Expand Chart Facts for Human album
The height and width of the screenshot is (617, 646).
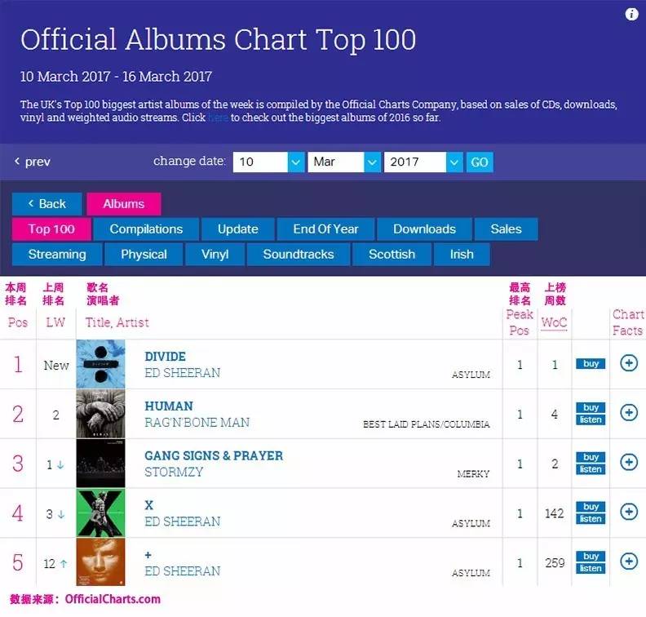click(628, 413)
